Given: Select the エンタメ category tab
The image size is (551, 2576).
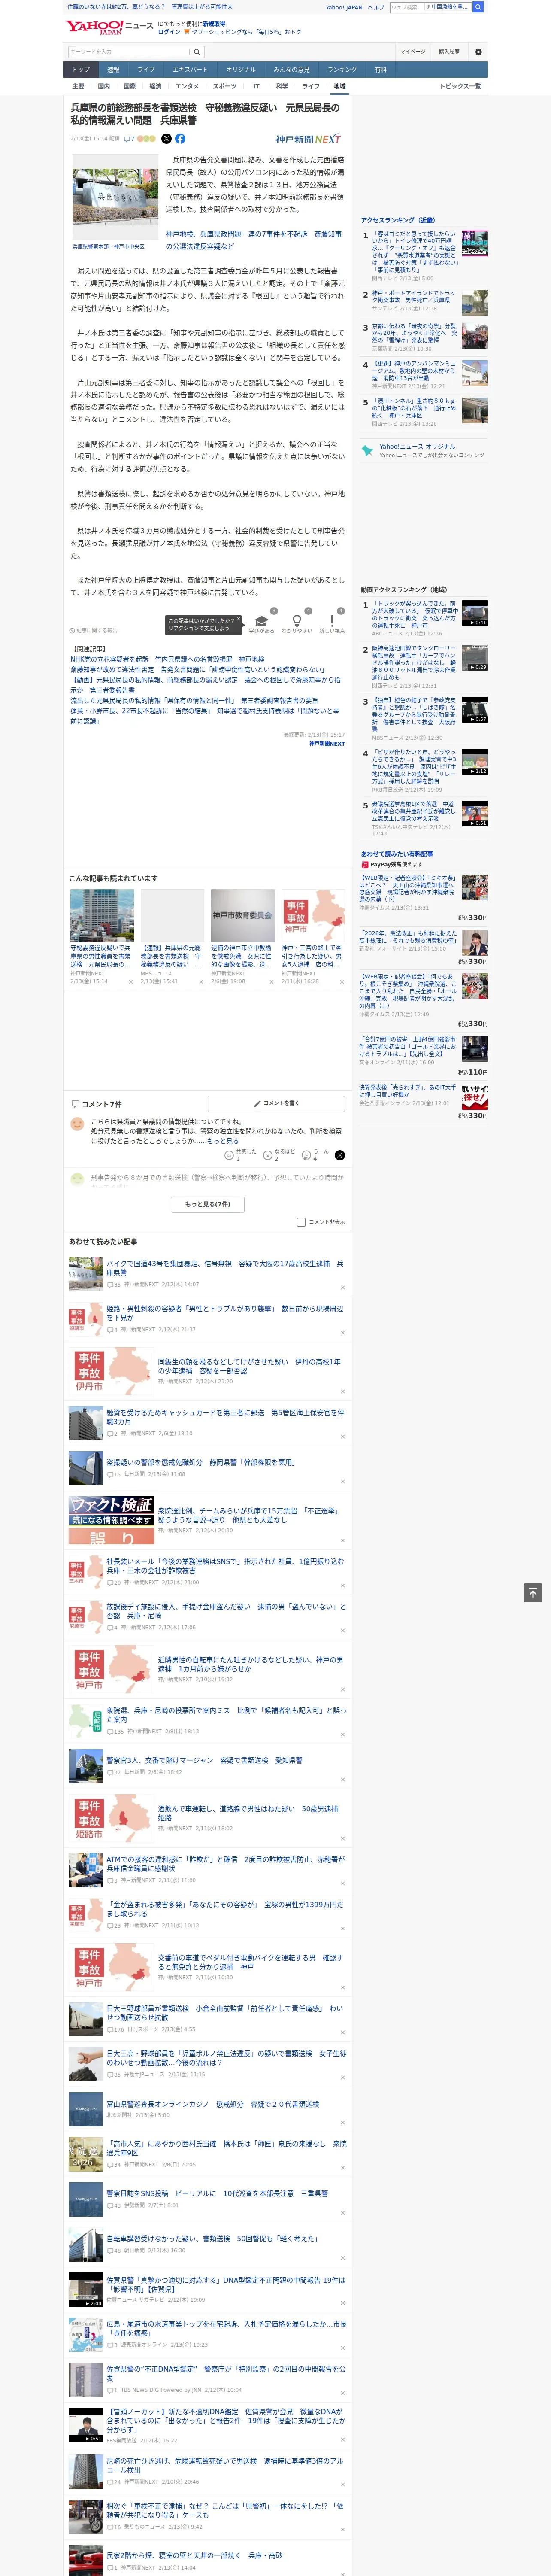Looking at the screenshot, I should tap(187, 86).
